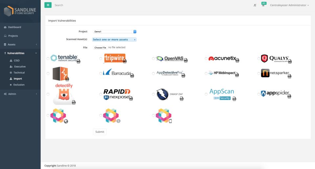This screenshot has width=315, height=169.
Task: Select the Acunetix radio button
Action: (x=206, y=59)
